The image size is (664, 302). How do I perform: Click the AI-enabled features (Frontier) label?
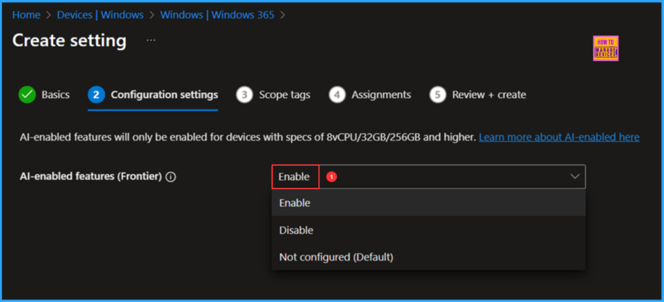click(x=91, y=177)
